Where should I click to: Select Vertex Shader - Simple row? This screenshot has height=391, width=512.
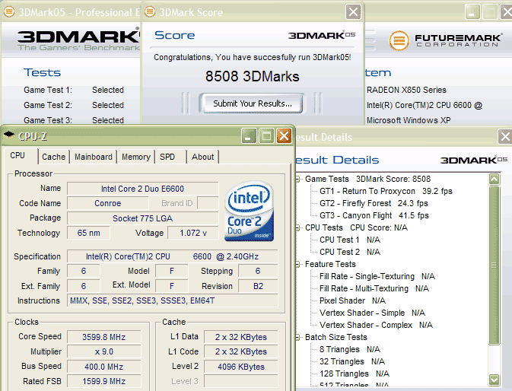point(372,313)
